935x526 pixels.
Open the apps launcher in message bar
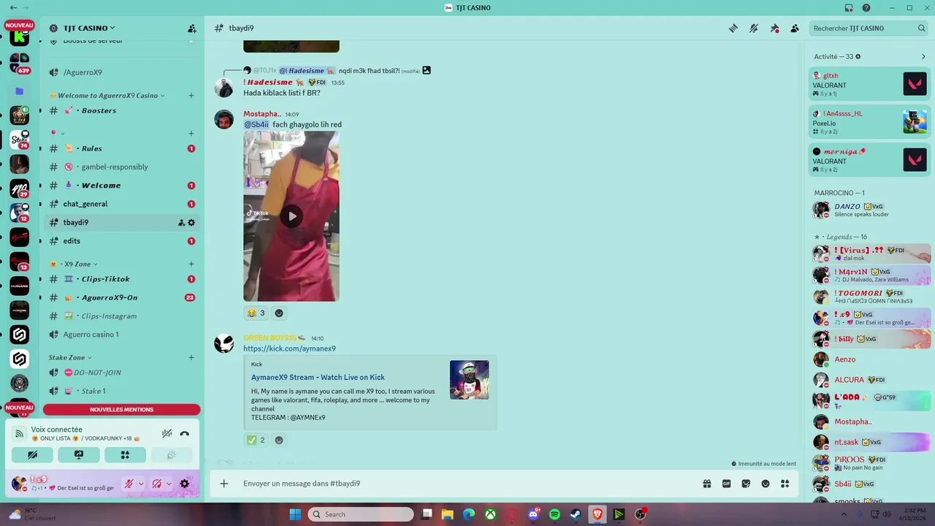pos(785,484)
